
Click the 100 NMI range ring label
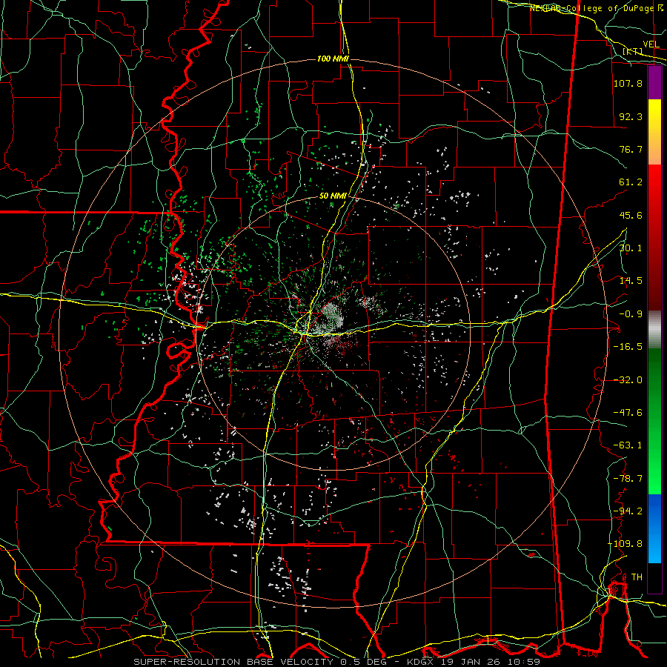pyautogui.click(x=333, y=59)
